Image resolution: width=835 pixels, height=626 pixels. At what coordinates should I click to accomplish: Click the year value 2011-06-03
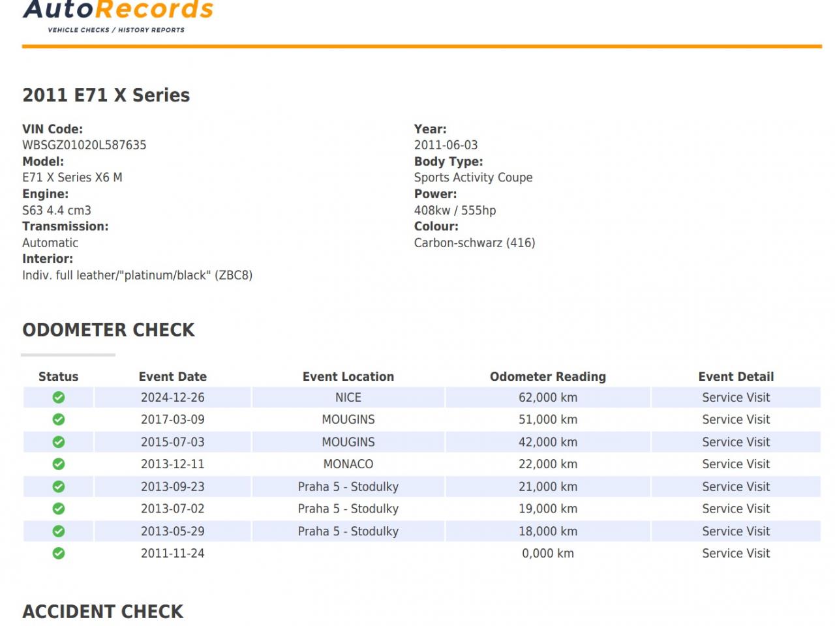pos(446,145)
